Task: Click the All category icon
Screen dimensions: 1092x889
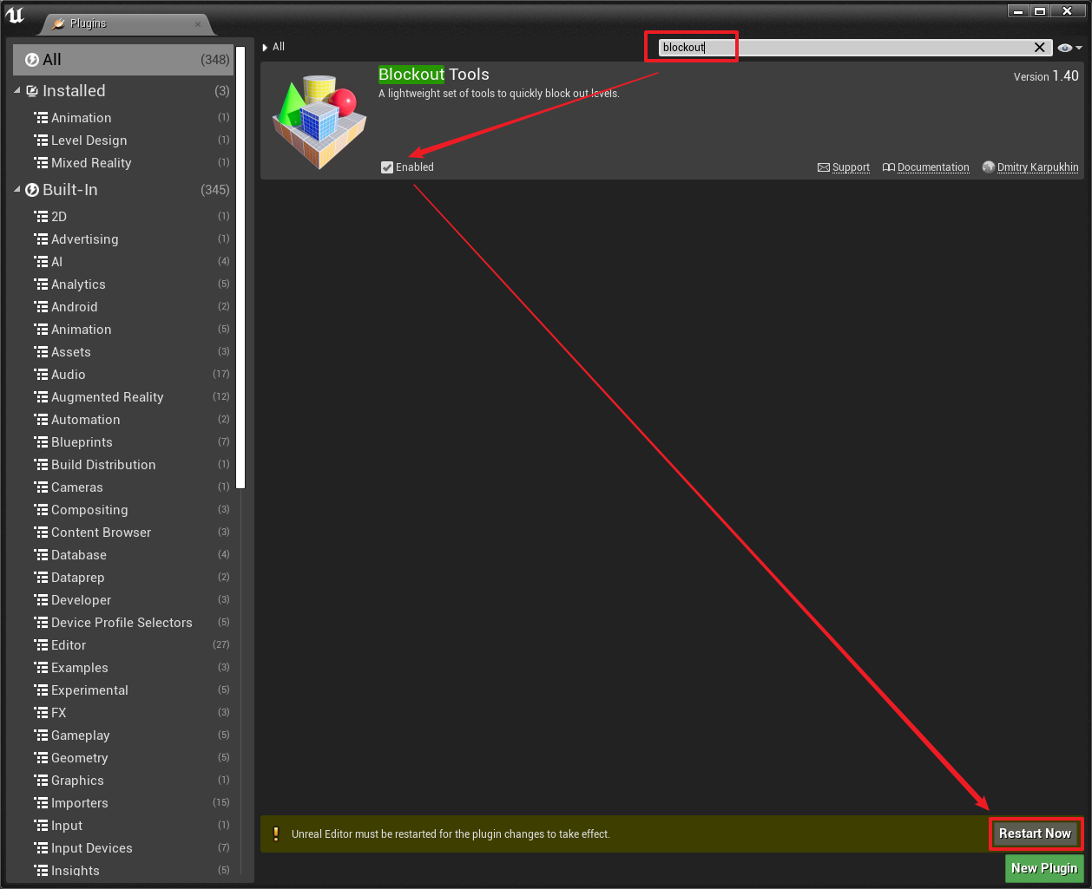Action: pos(32,60)
